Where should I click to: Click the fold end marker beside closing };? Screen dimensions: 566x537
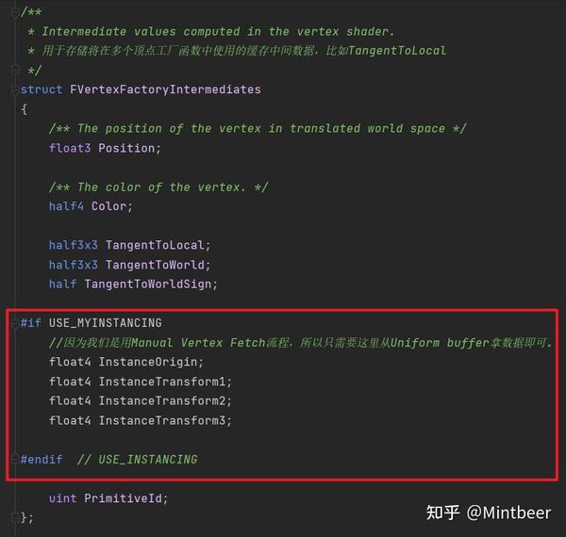pyautogui.click(x=14, y=517)
